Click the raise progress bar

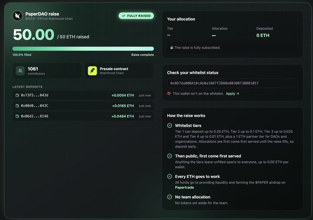point(83,49)
